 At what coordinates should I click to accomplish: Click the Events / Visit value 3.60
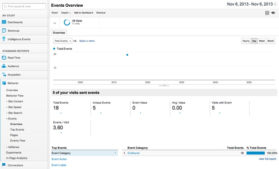click(58, 128)
